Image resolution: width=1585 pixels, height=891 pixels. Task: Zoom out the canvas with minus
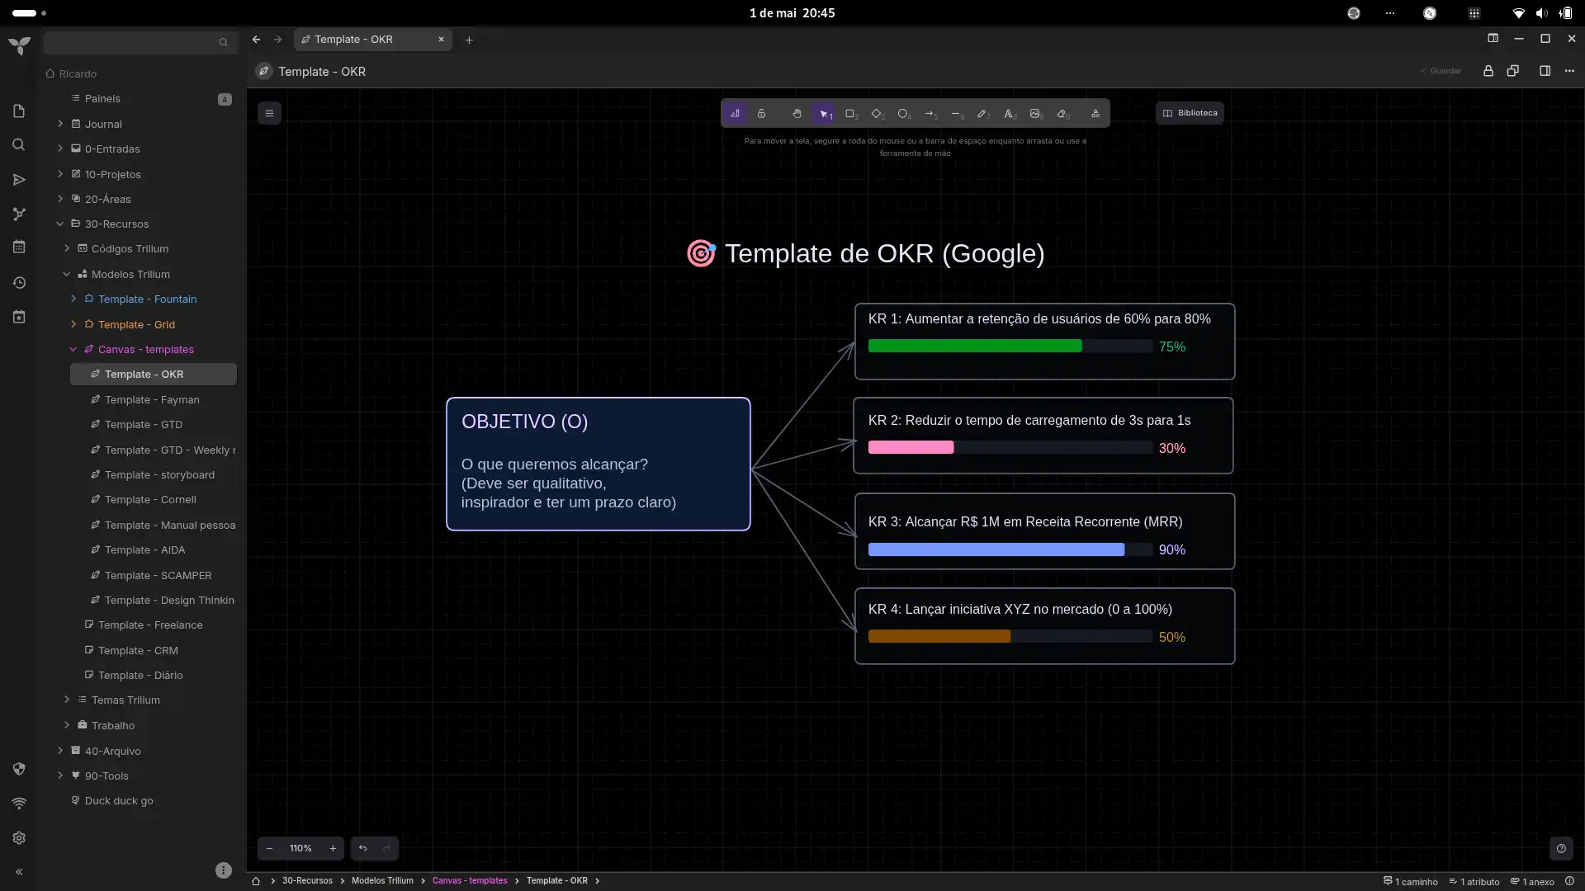click(269, 848)
